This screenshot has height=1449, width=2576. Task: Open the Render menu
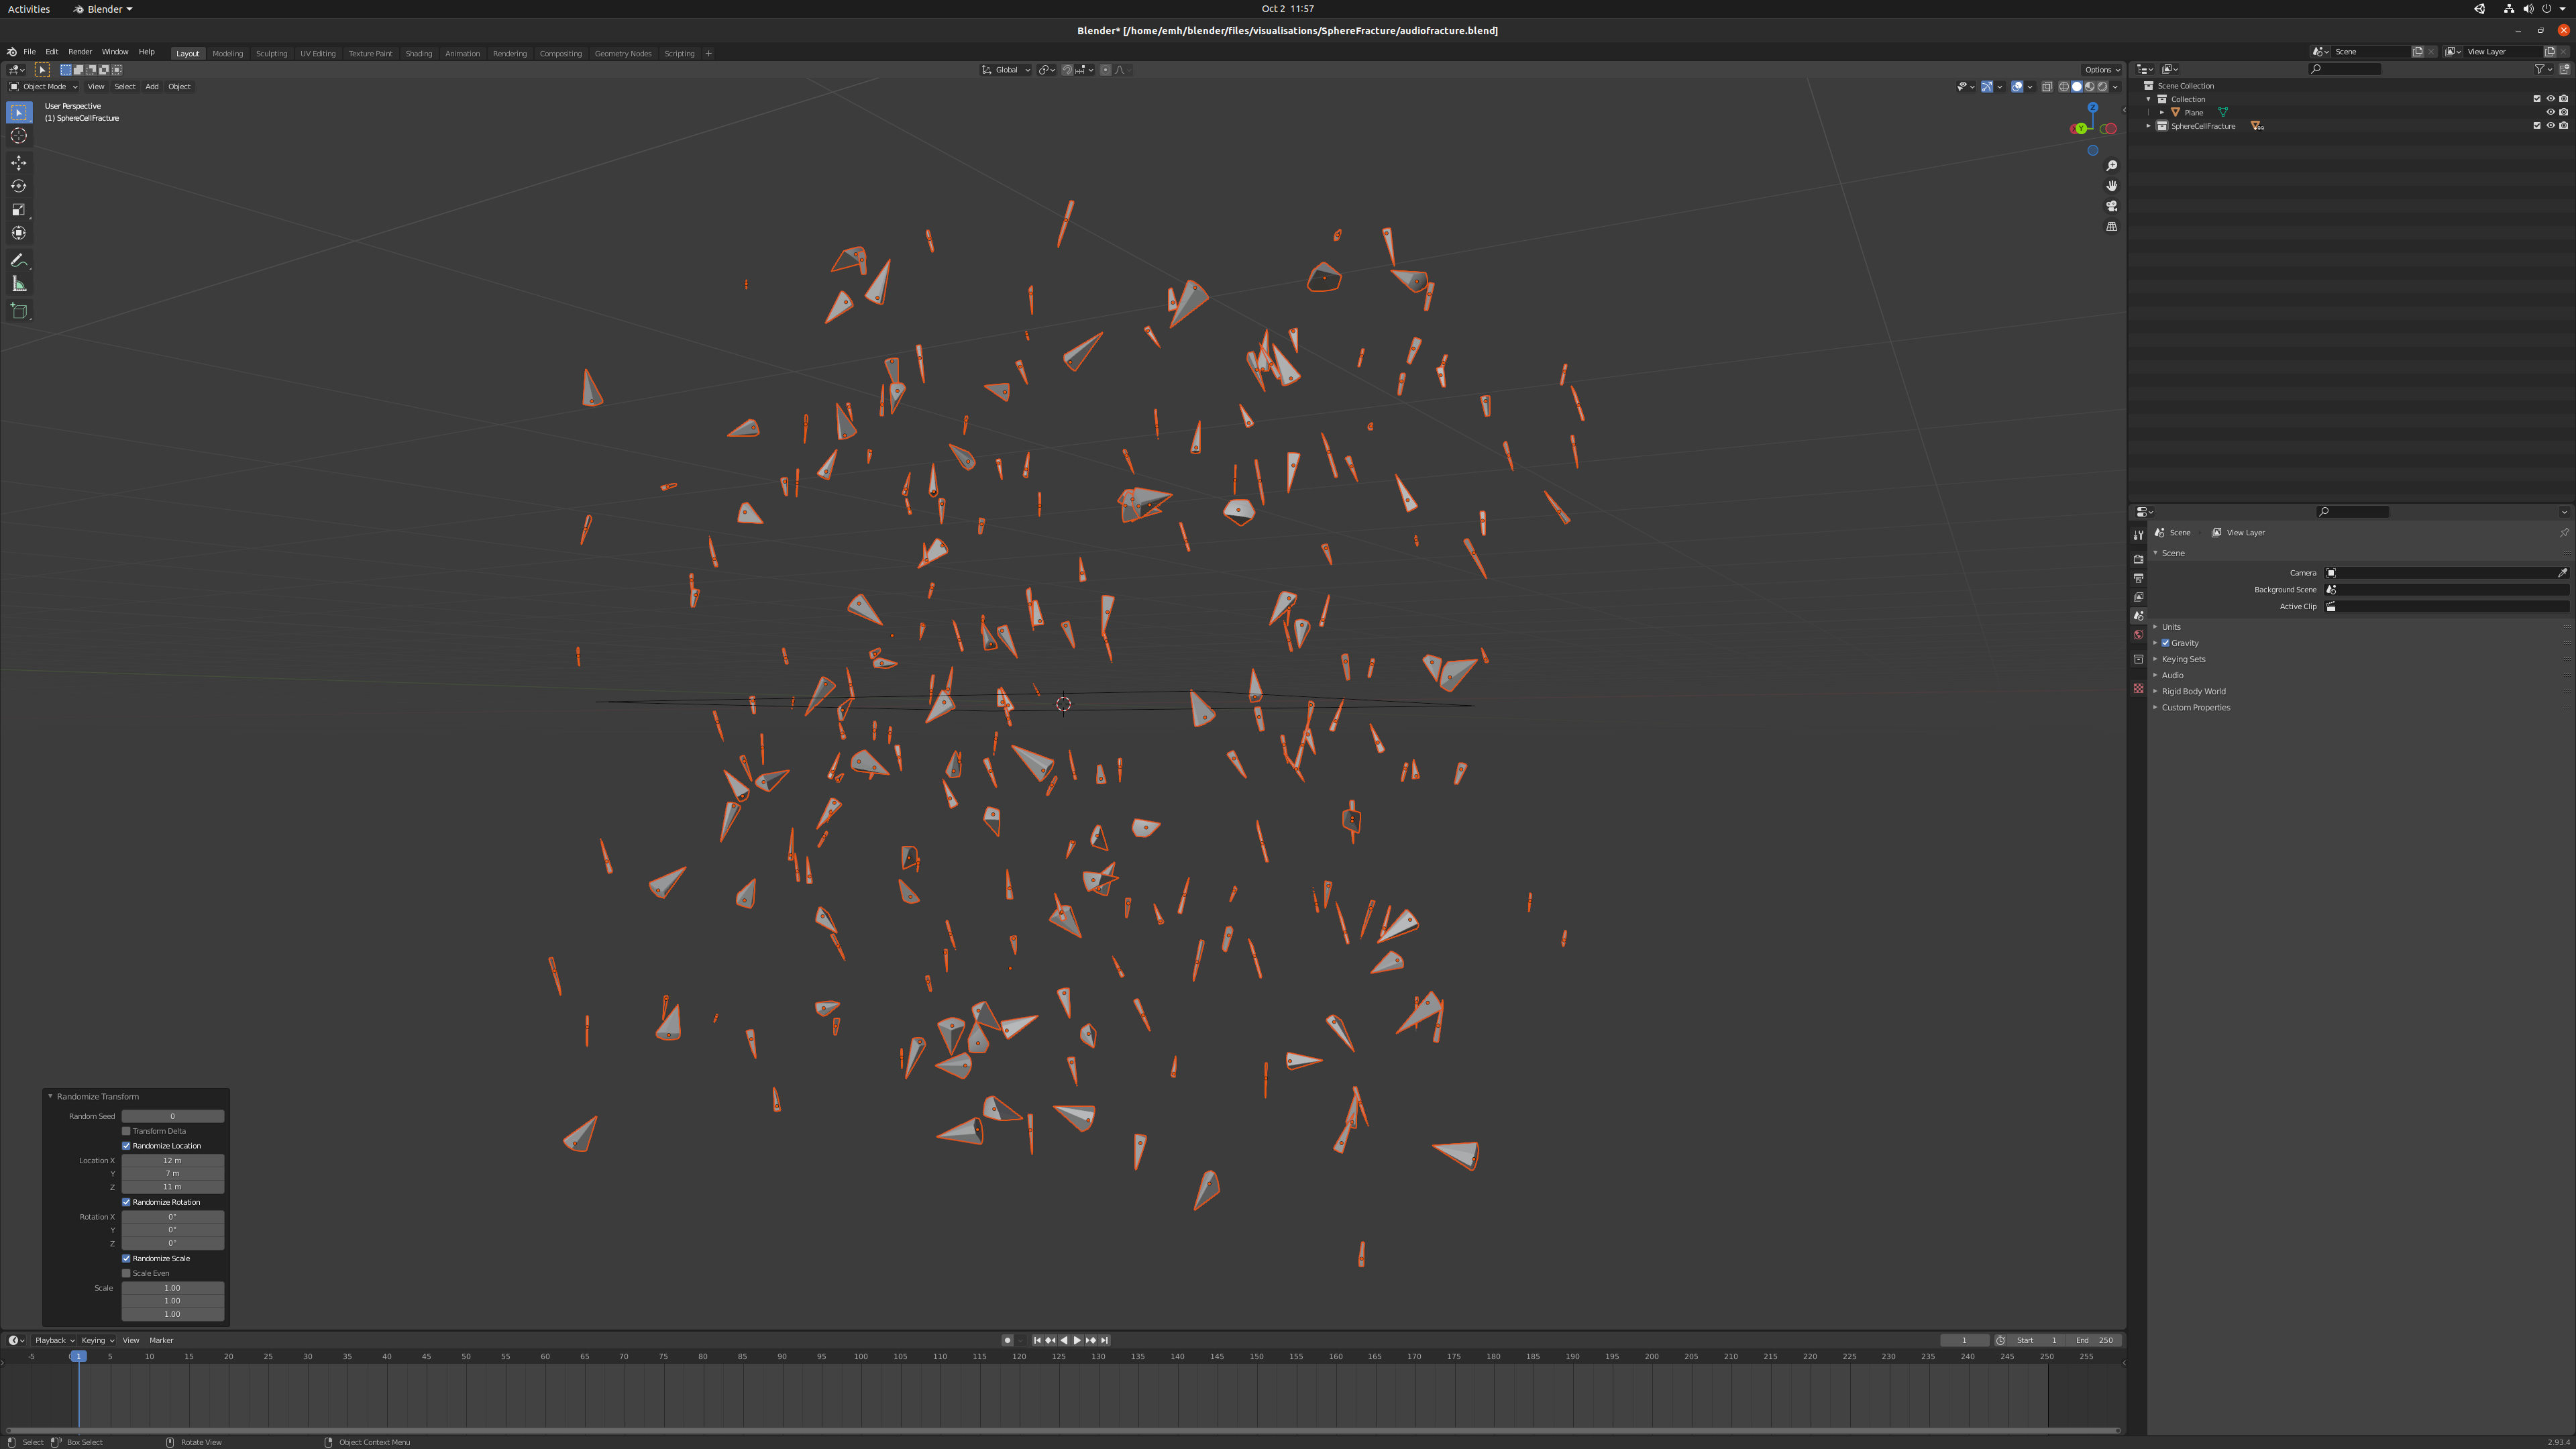80,52
